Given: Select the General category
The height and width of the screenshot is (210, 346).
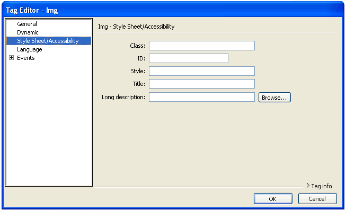Looking at the screenshot, I should (x=27, y=24).
